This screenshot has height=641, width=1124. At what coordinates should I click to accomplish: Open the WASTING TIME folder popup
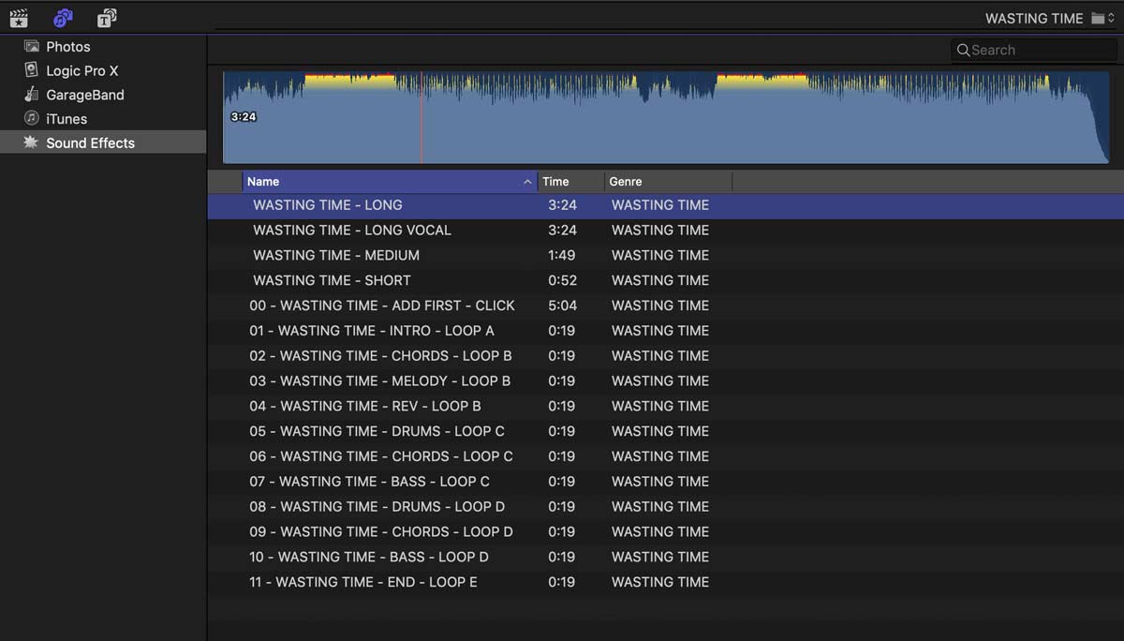[x=1050, y=18]
